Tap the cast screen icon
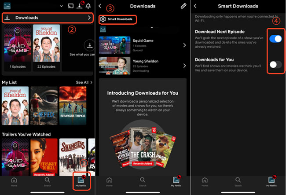This screenshot has height=195, width=286. tap(70, 6)
